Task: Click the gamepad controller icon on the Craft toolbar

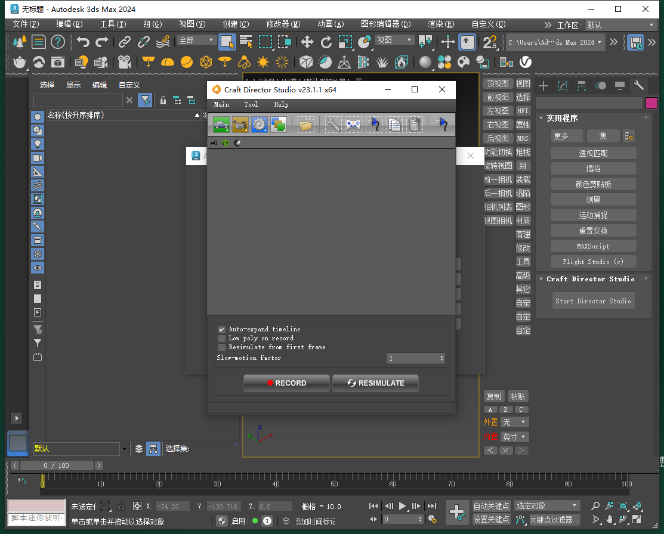Action: coord(353,124)
